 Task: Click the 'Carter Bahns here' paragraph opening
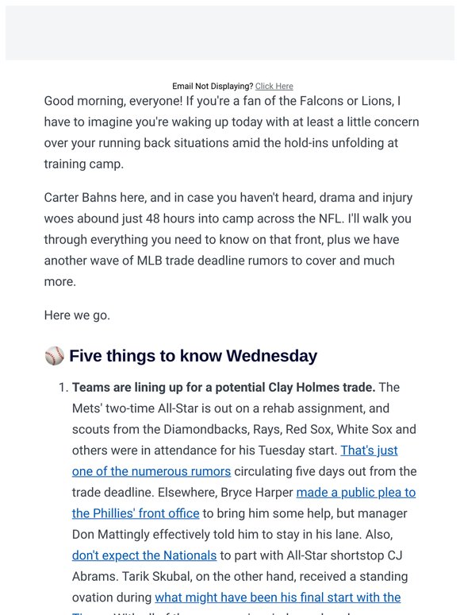point(95,197)
